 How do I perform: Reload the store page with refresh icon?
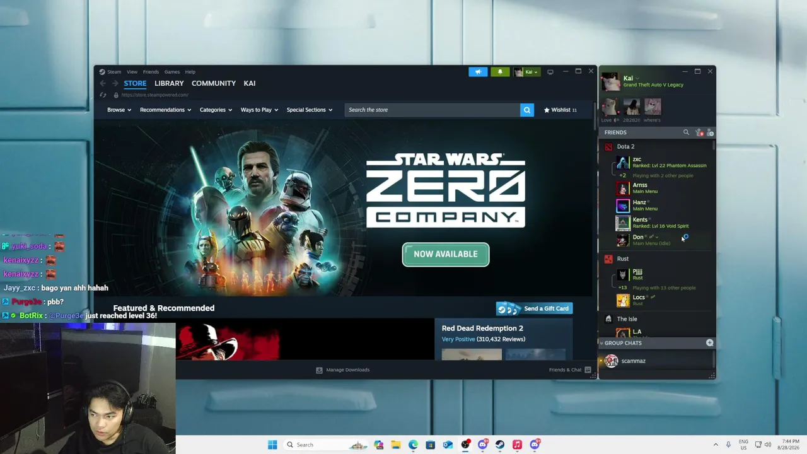[103, 95]
